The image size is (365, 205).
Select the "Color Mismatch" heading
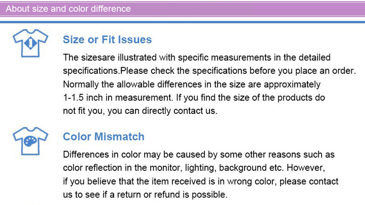coord(103,137)
